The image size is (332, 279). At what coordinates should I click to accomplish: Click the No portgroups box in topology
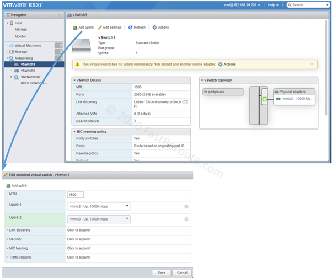coord(223,92)
